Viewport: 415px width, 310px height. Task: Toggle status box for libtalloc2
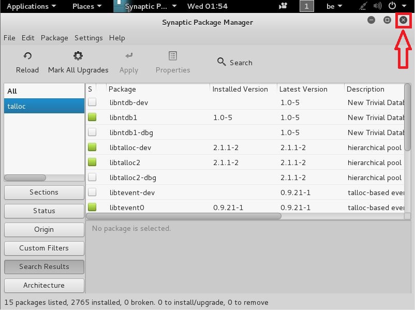92,162
